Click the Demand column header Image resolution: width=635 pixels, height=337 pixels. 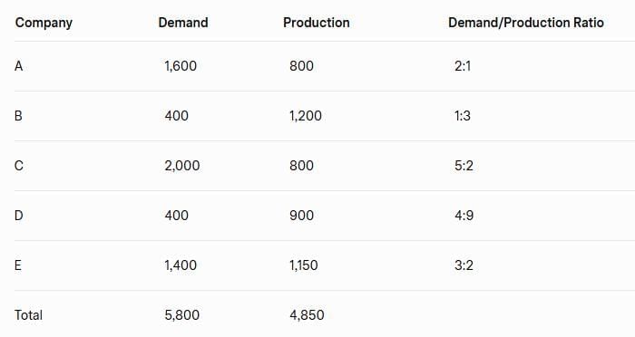183,23
